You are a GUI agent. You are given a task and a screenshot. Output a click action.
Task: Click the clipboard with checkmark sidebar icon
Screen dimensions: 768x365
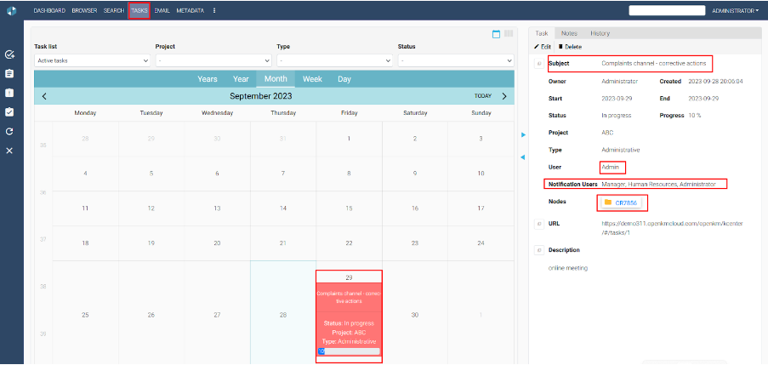[x=9, y=112]
